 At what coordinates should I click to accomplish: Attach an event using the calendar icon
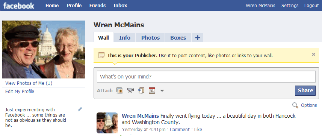pyautogui.click(x=152, y=90)
